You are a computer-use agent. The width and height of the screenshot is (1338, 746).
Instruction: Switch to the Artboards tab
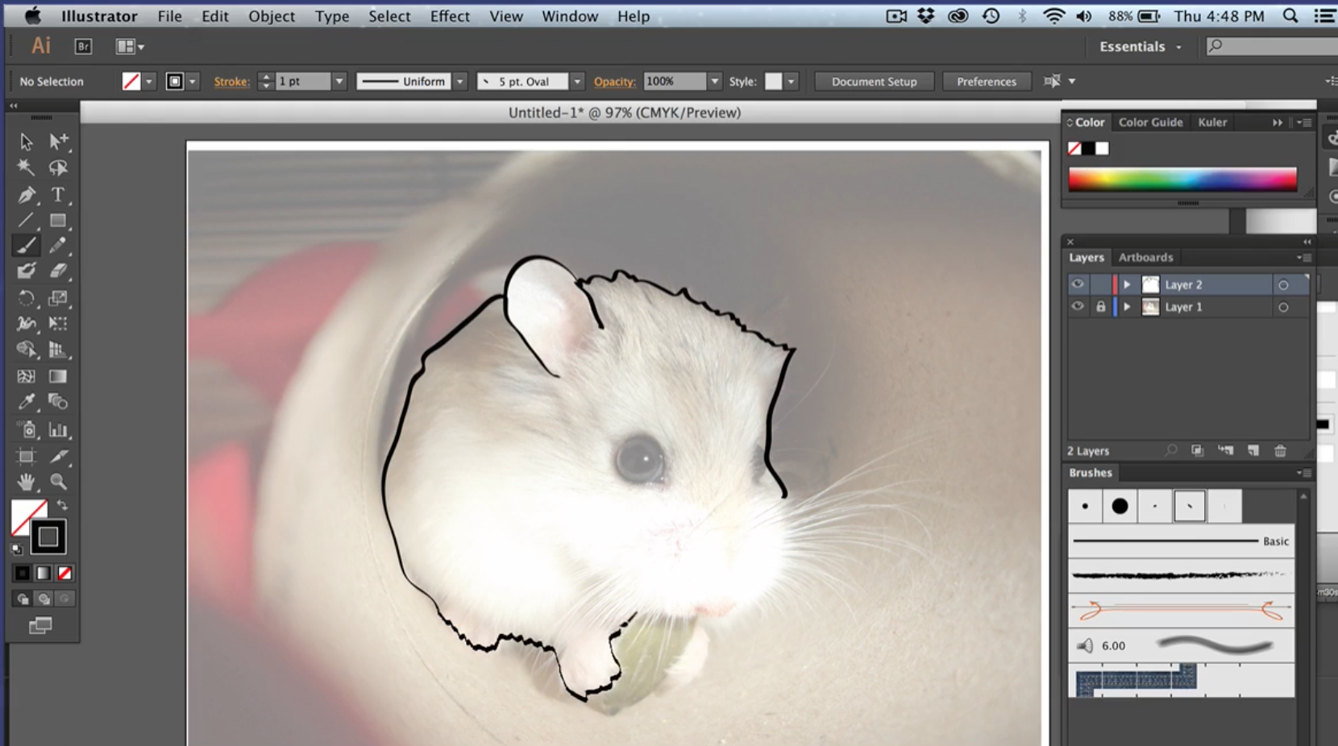(x=1145, y=258)
